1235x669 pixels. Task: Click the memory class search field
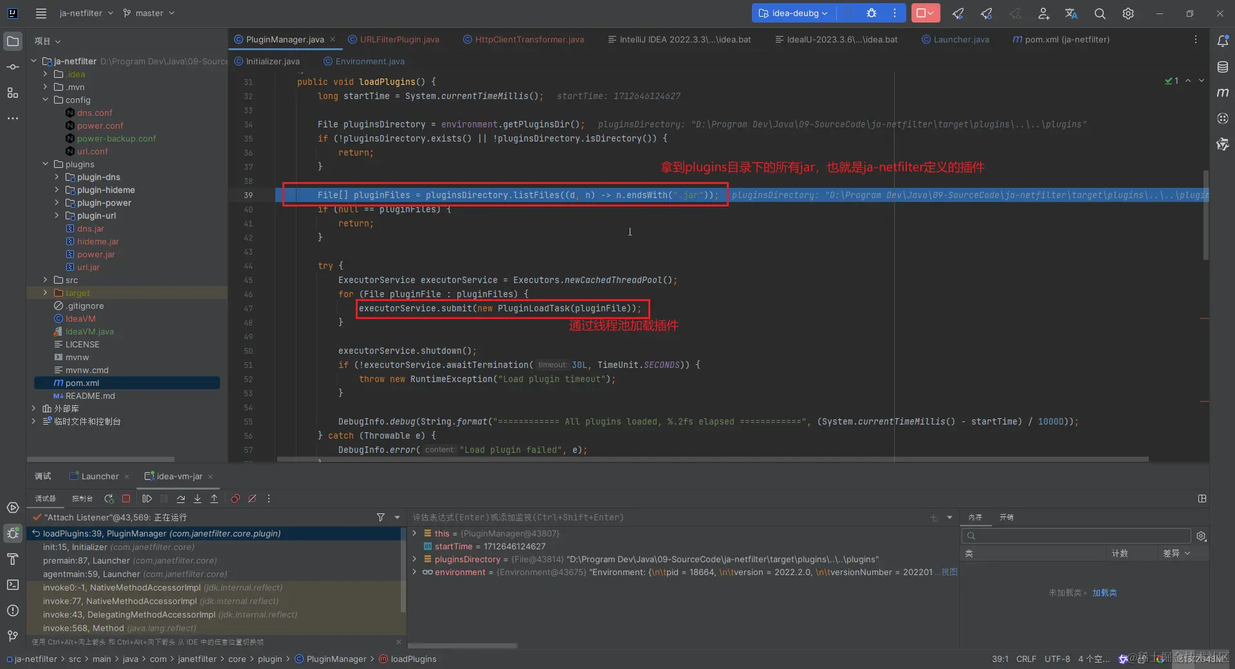pos(1075,536)
